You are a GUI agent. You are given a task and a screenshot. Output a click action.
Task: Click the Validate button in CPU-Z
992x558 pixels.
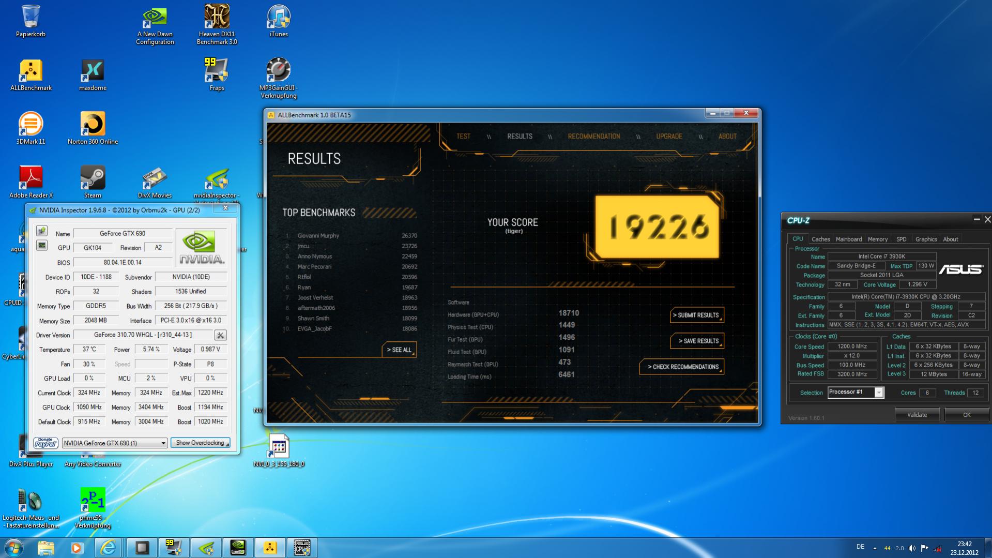[917, 415]
